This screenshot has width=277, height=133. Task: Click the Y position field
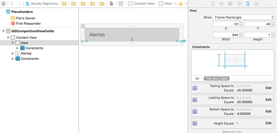click(258, 24)
